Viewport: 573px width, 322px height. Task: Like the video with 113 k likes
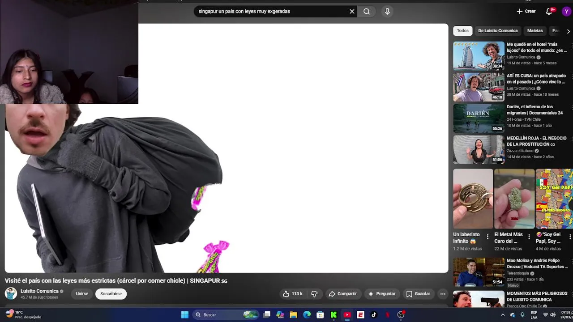pyautogui.click(x=292, y=294)
